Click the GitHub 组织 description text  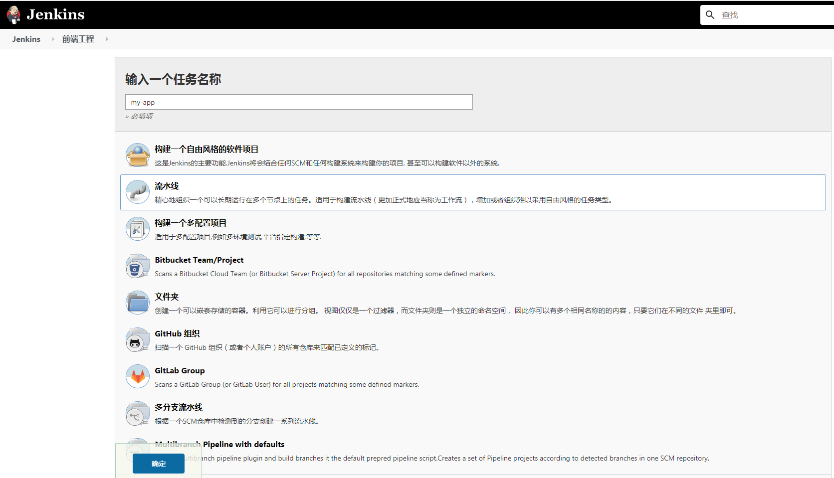coord(269,347)
